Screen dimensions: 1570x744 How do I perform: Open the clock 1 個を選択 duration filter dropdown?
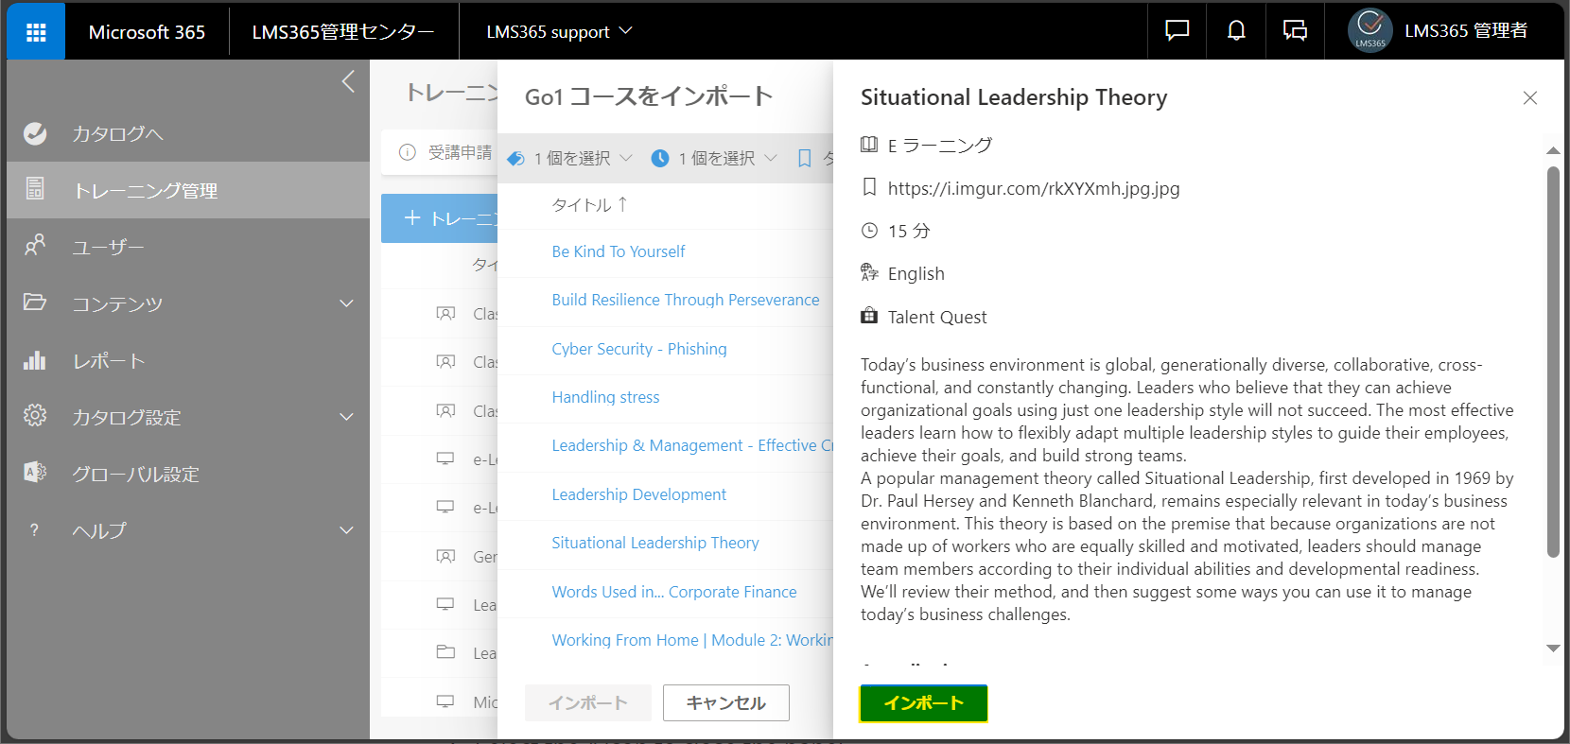(x=714, y=159)
